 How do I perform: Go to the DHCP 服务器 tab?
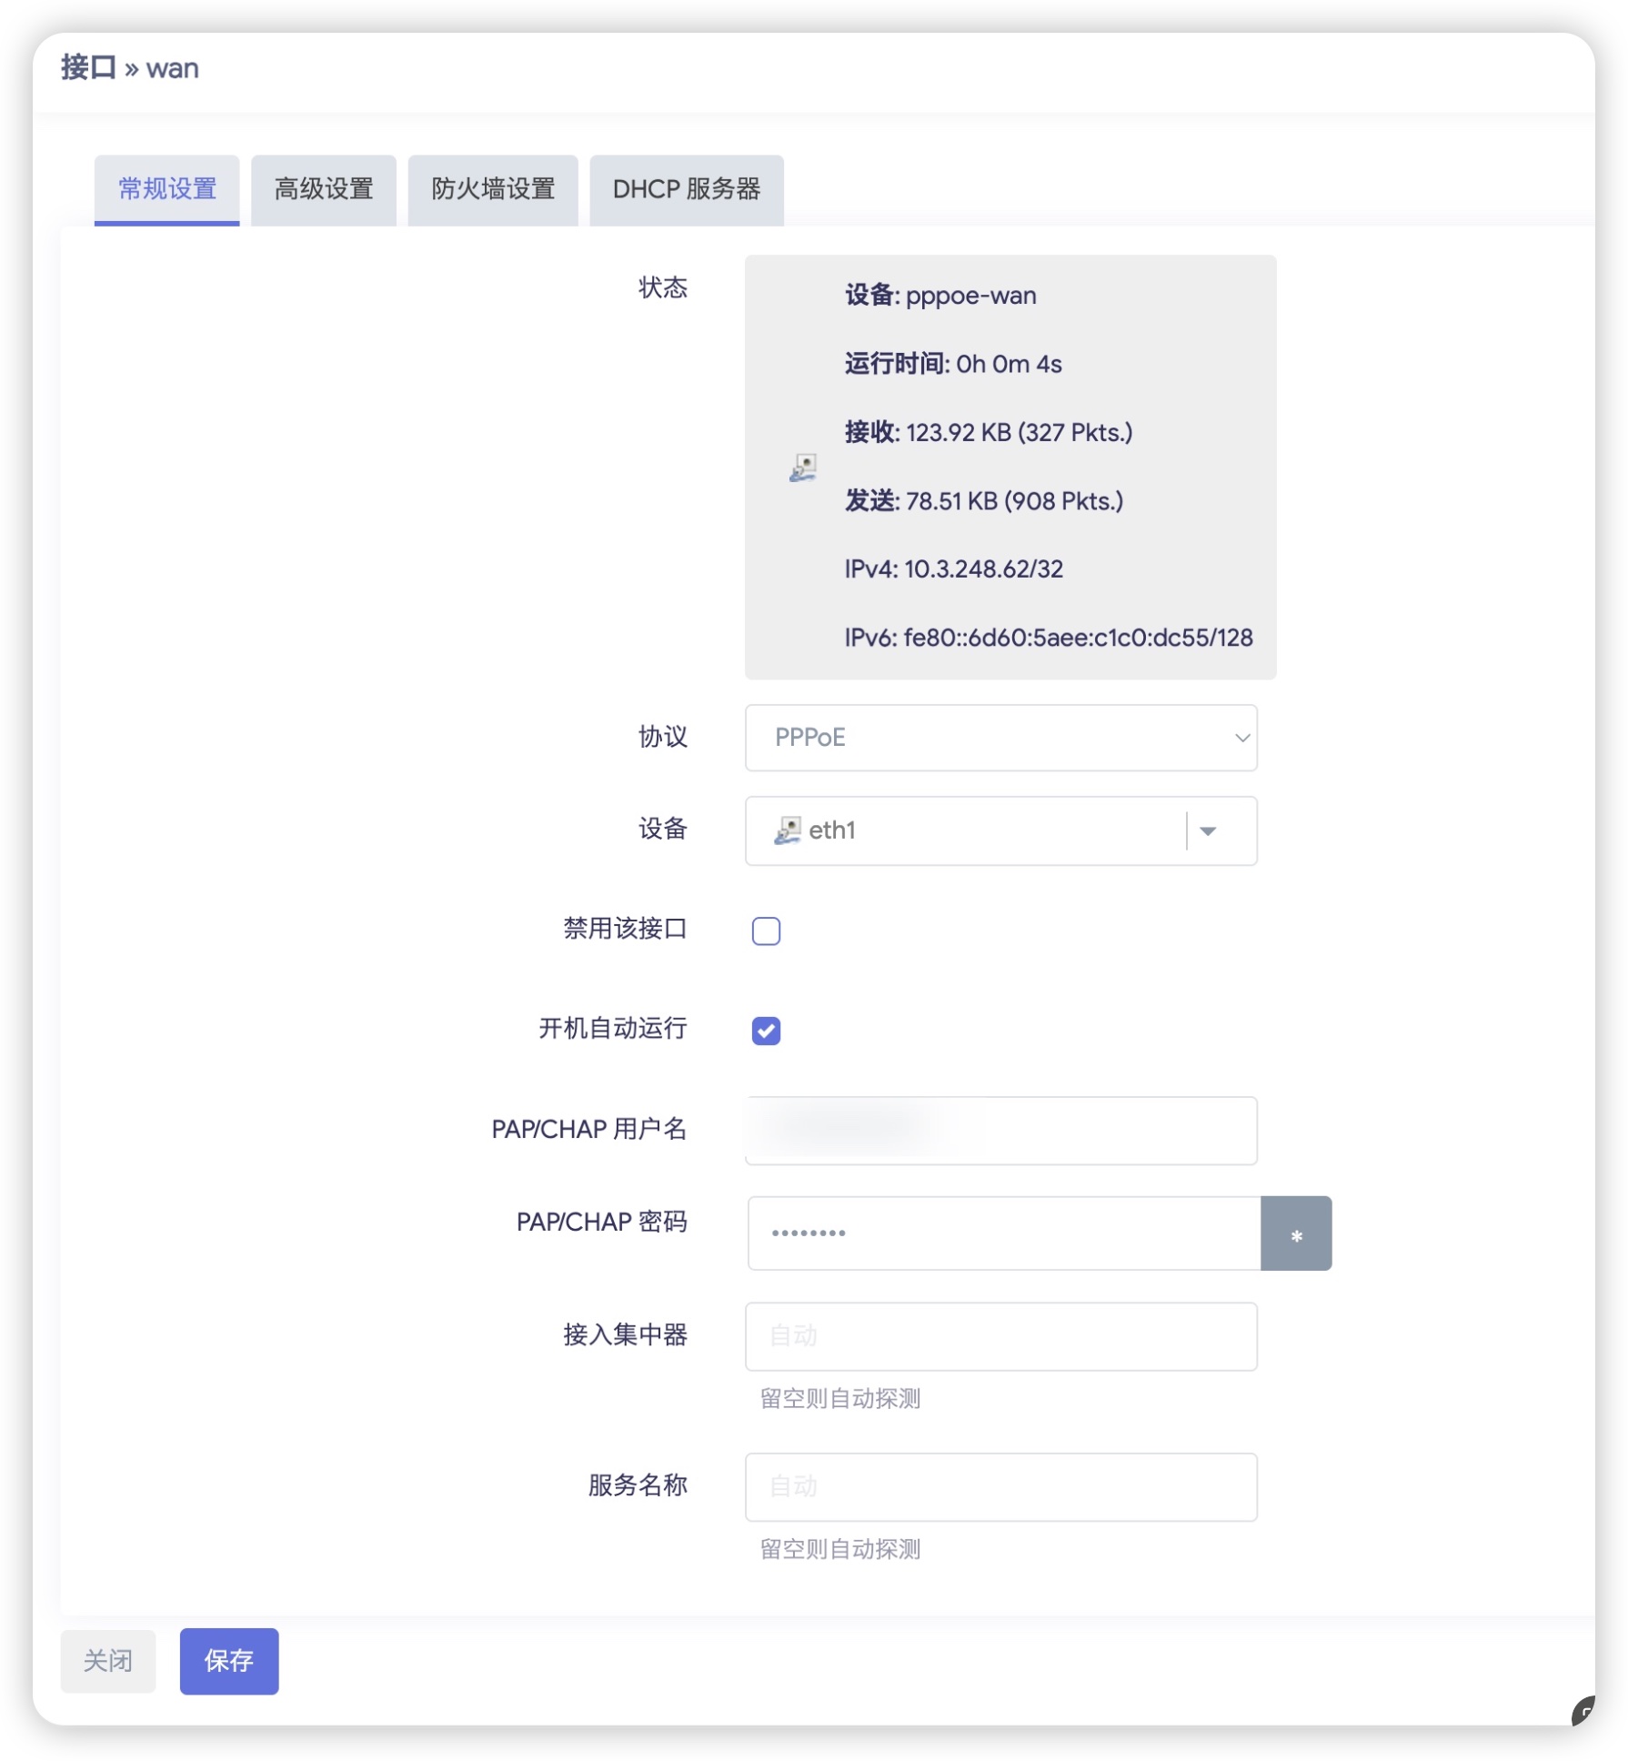point(686,189)
